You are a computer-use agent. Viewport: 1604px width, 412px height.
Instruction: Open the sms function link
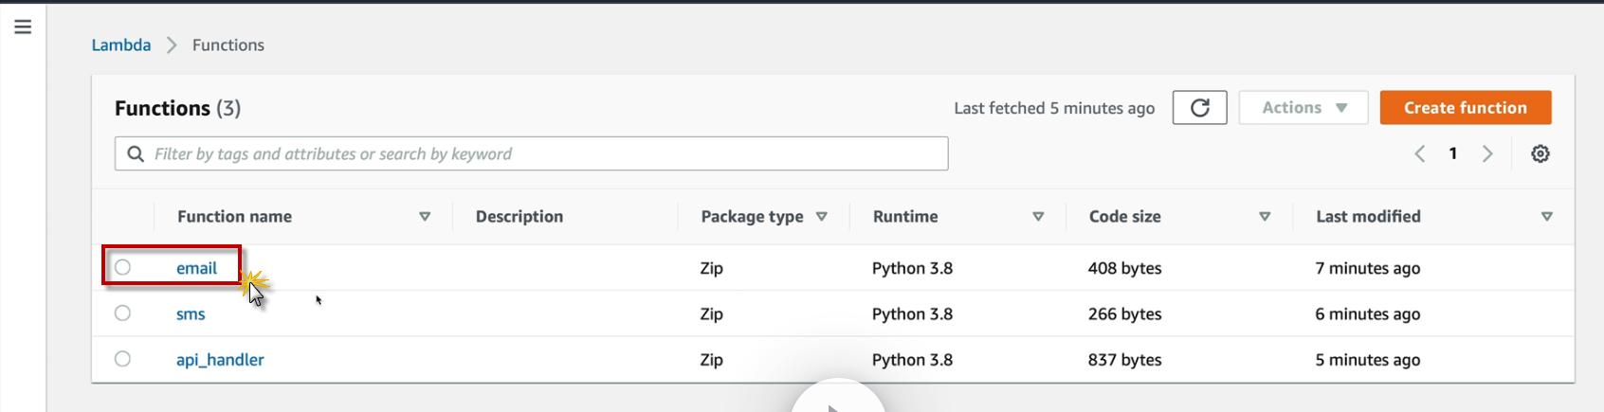pos(191,314)
